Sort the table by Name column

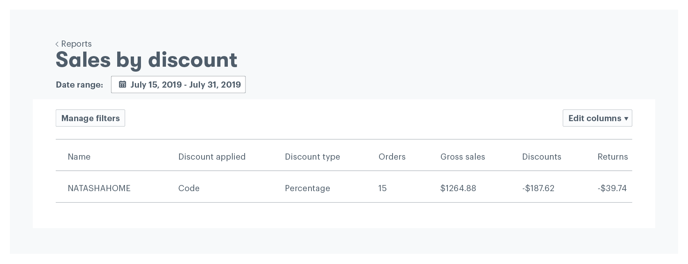tap(79, 157)
